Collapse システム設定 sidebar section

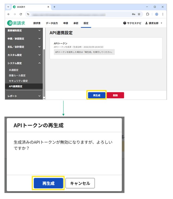point(24,63)
